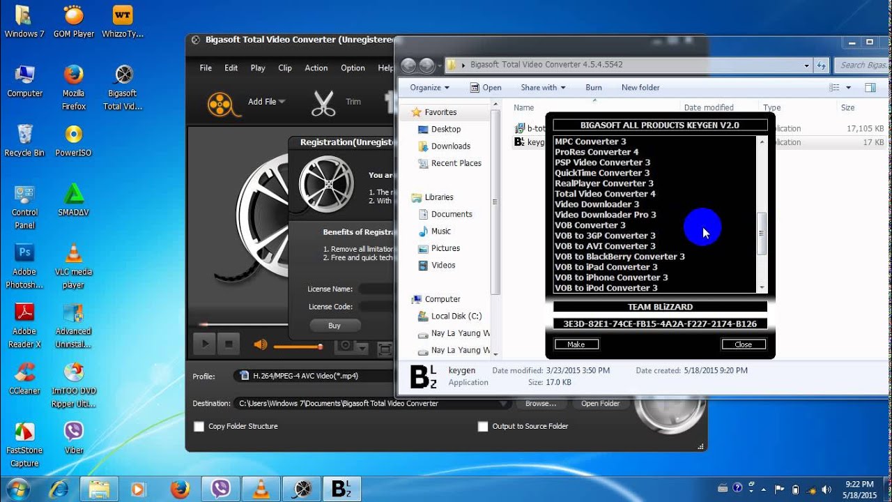
Task: Open Internet Explorer from the taskbar
Action: [58, 489]
